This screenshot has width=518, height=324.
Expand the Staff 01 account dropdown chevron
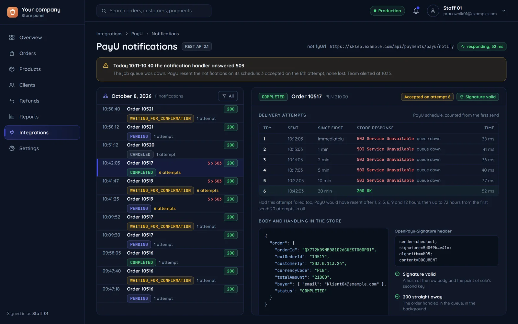[x=504, y=11]
